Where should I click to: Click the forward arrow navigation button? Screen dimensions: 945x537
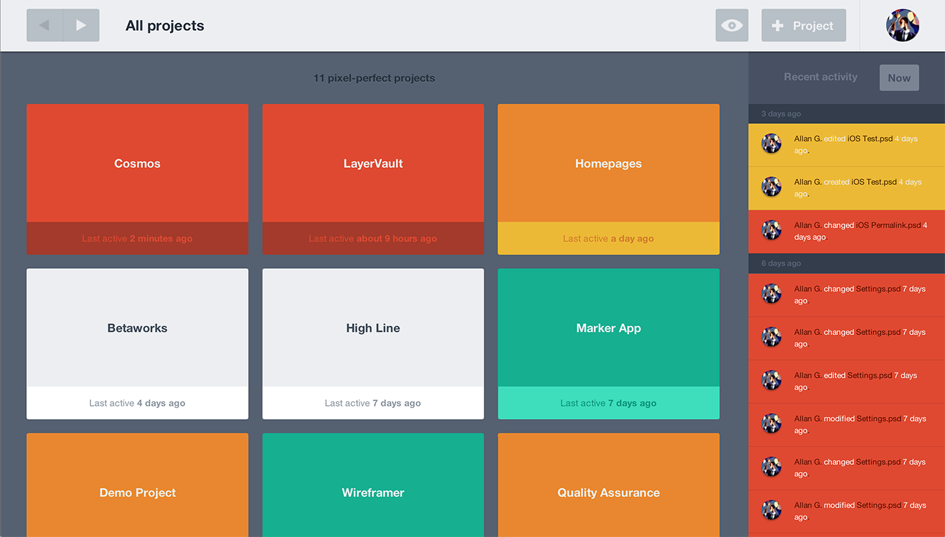[x=81, y=26]
